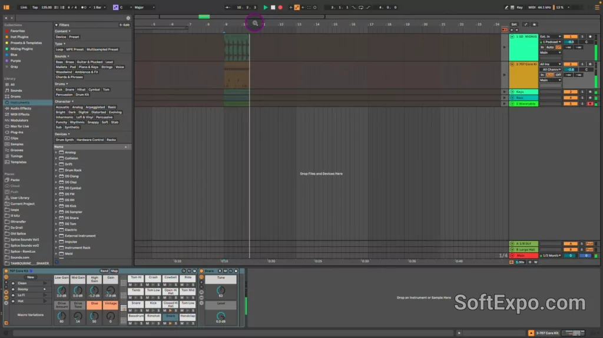Image resolution: width=603 pixels, height=338 pixels.
Task: Open the 1 Podcast input channel dropdown
Action: tap(551, 42)
